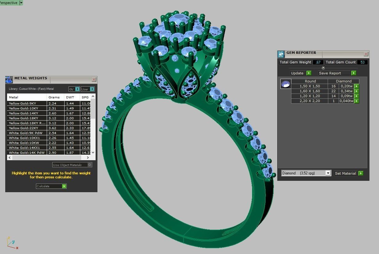The height and width of the screenshot is (254, 379).
Task: Close the Metal Weights panel
Action: click(x=94, y=79)
